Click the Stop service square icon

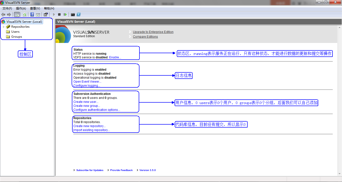click(x=59, y=14)
